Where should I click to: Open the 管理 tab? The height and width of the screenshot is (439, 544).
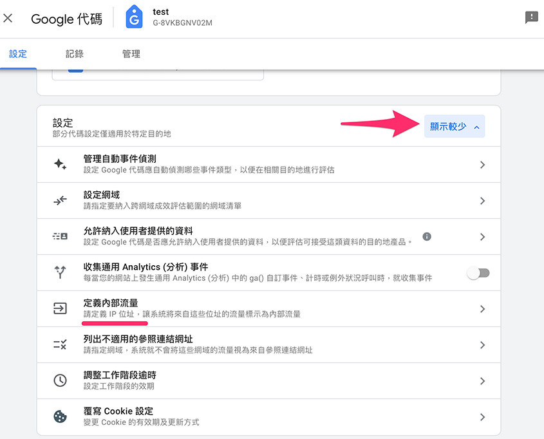point(131,53)
